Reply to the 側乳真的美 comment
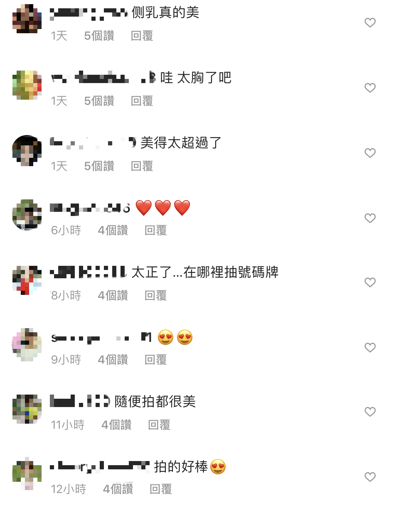 tap(142, 36)
